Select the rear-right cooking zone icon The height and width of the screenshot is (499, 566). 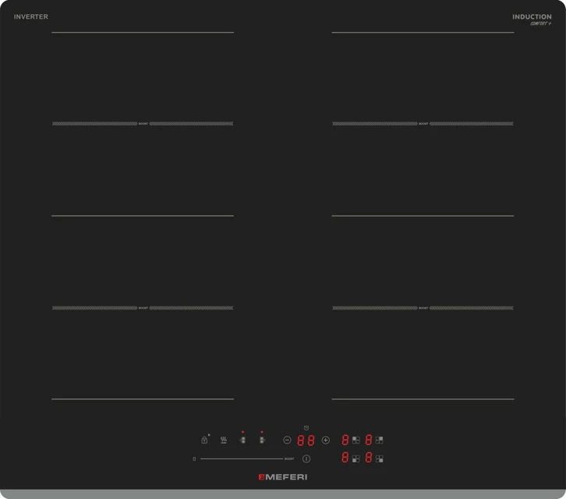pos(379,440)
